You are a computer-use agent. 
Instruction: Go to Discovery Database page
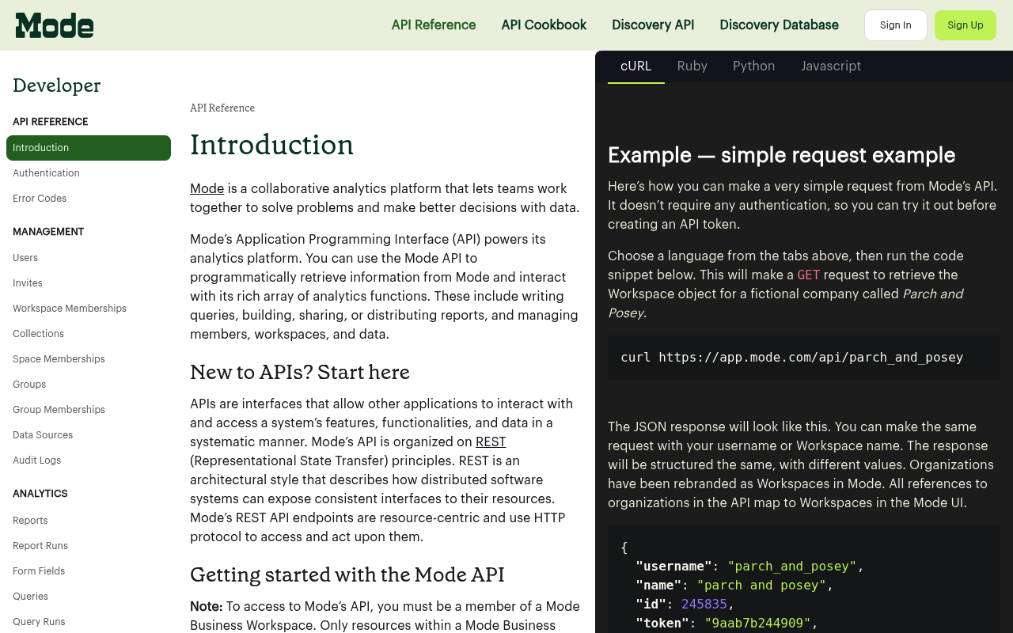[x=779, y=25]
